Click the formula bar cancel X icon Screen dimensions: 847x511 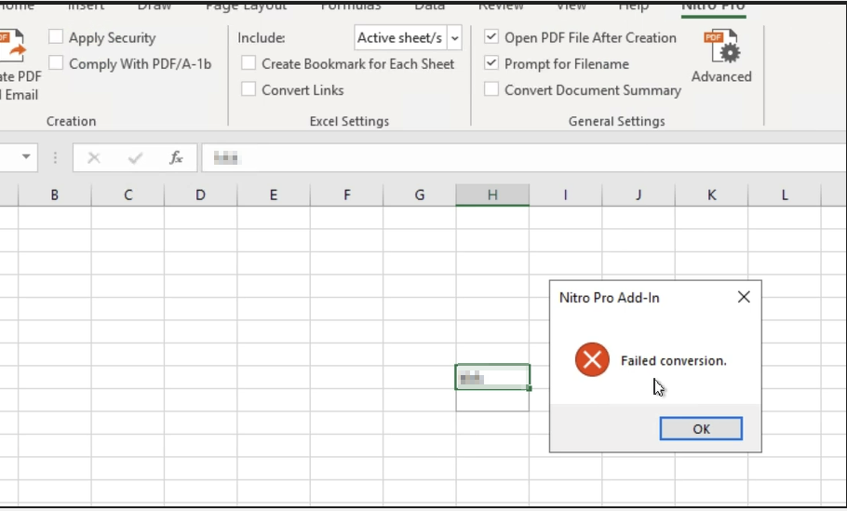click(x=93, y=157)
